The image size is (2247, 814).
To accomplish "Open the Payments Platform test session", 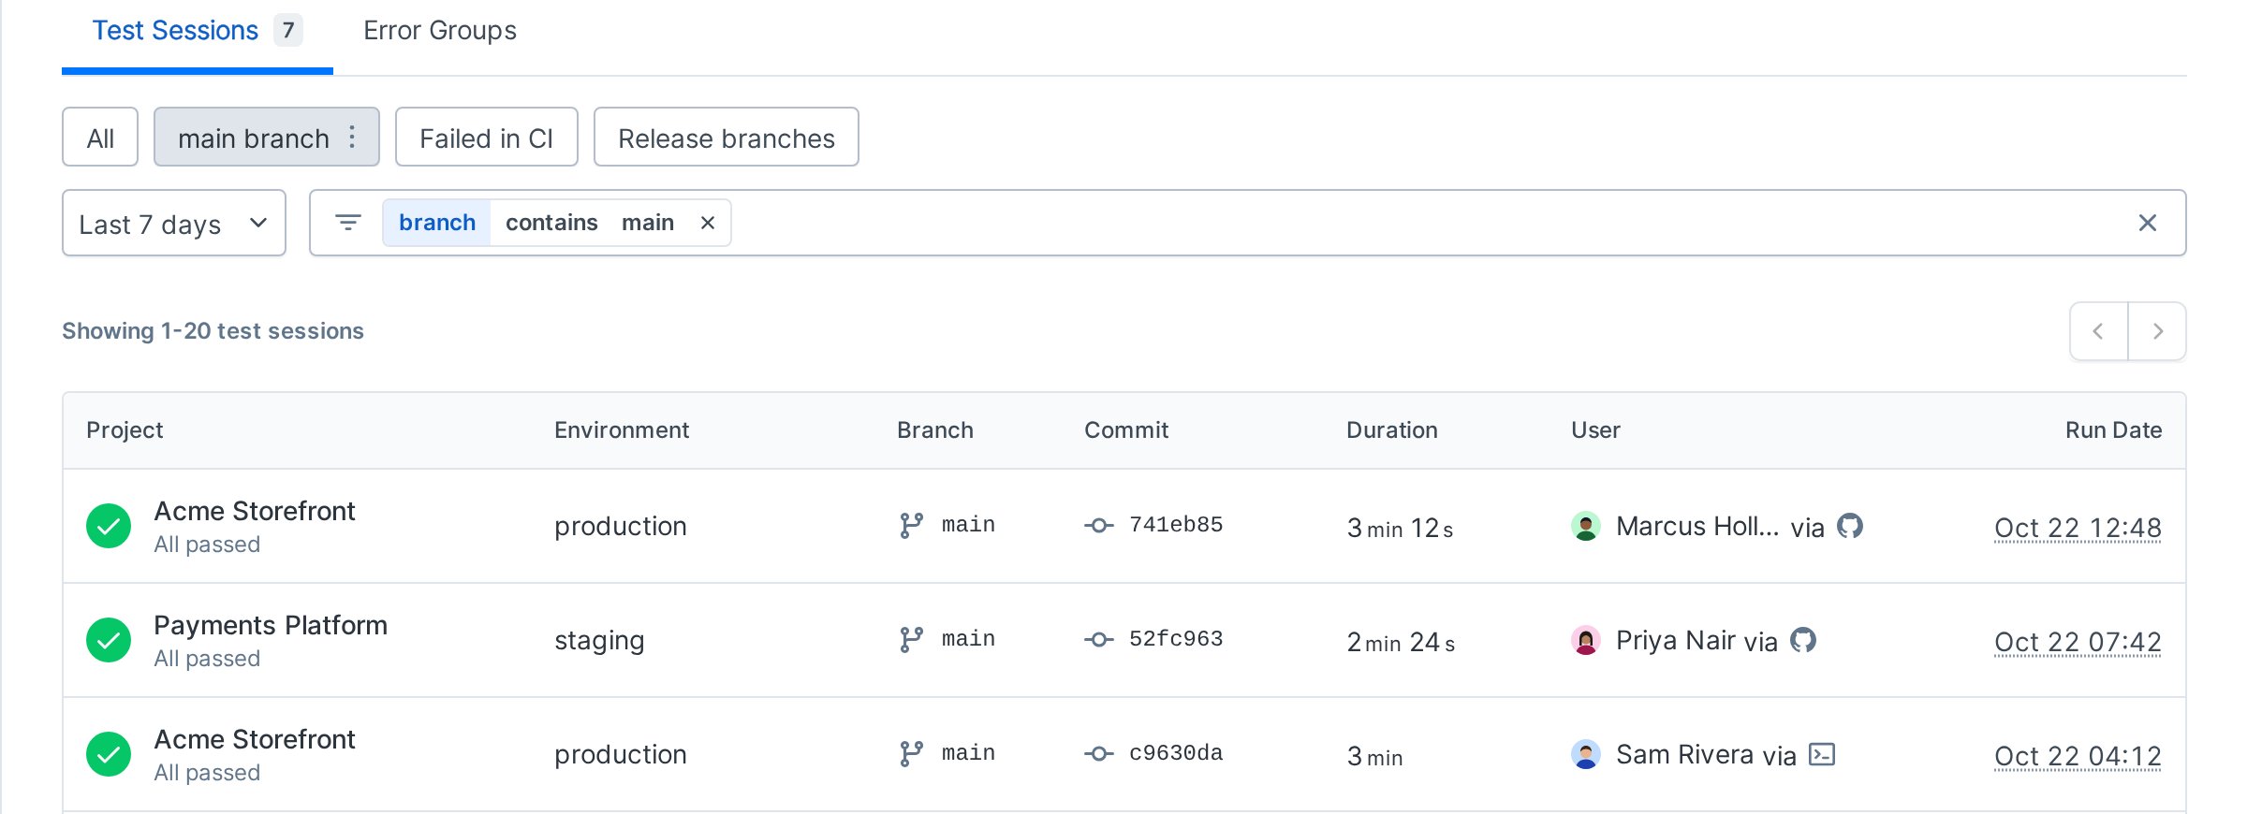I will click(271, 625).
